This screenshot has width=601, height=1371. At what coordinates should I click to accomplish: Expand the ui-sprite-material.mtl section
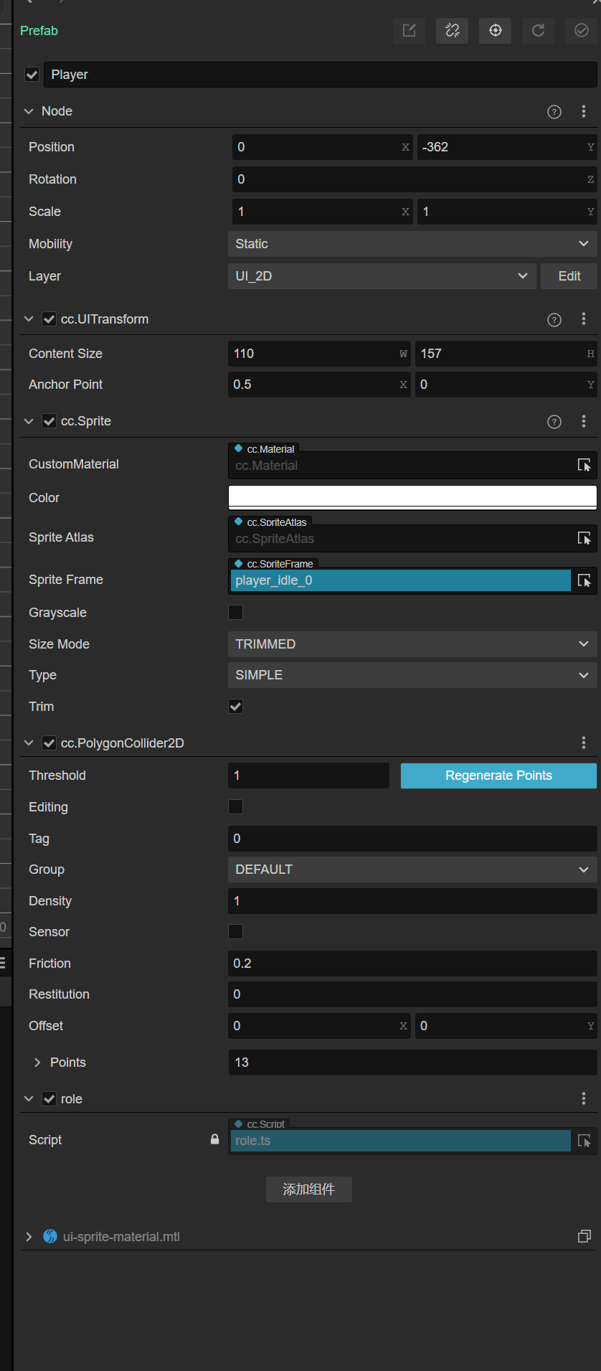[x=29, y=1237]
